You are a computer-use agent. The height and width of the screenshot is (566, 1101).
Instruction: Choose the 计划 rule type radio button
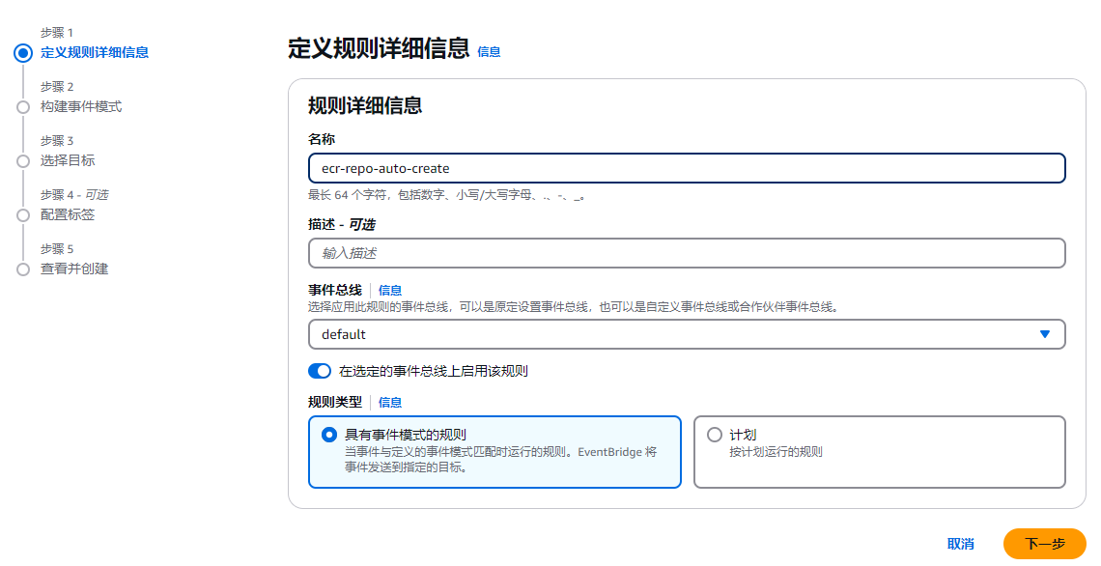pyautogui.click(x=714, y=435)
